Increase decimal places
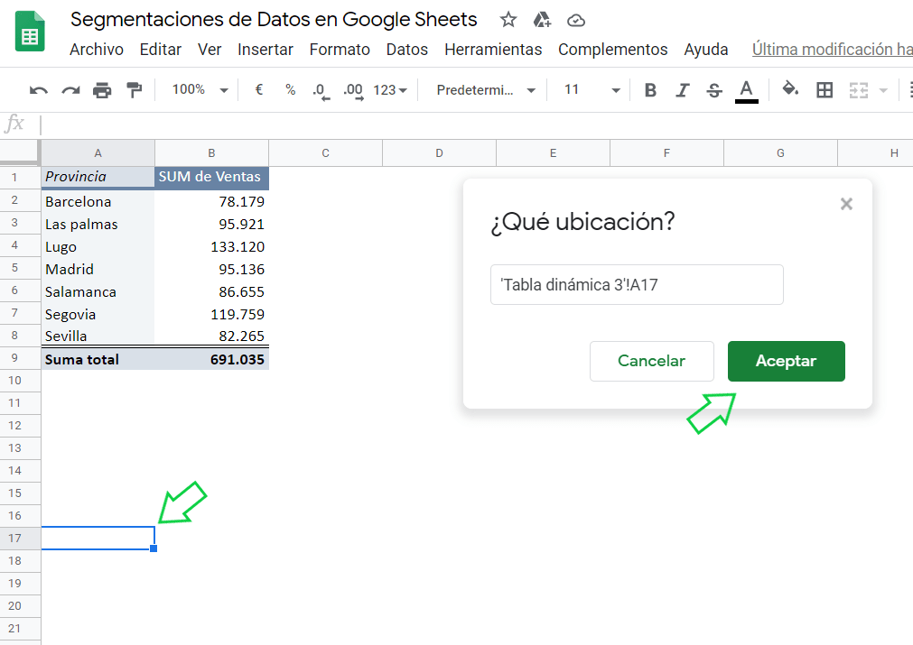Screen dimensions: 913x645 tap(353, 91)
